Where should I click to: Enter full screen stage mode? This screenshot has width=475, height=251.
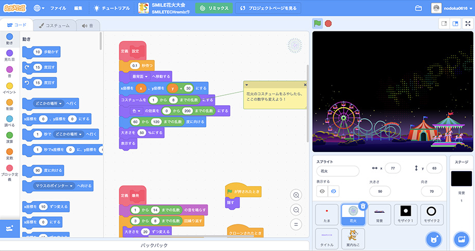click(468, 23)
